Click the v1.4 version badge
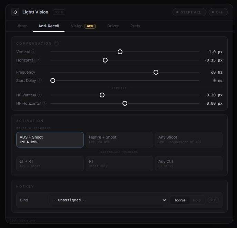The width and height of the screenshot is (237, 228). coord(59,12)
